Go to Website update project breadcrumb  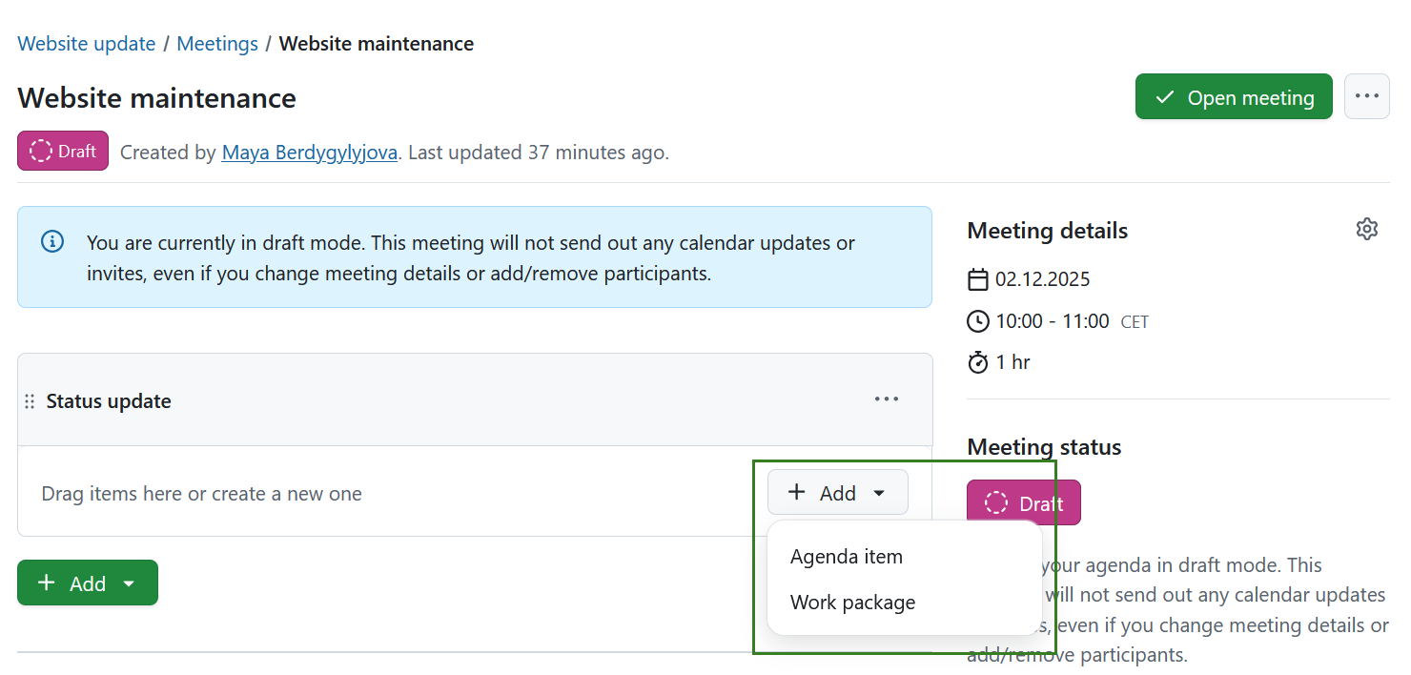(87, 44)
